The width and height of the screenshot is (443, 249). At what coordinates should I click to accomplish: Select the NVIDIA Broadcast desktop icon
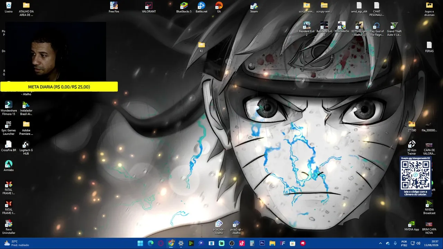click(x=429, y=207)
